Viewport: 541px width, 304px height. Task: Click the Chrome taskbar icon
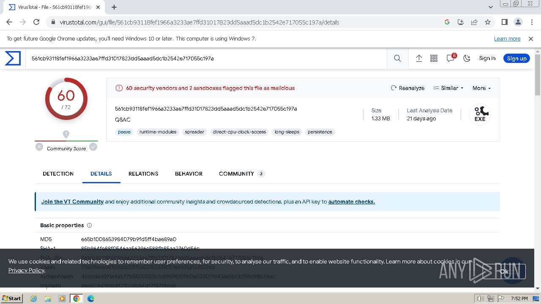[76, 299]
